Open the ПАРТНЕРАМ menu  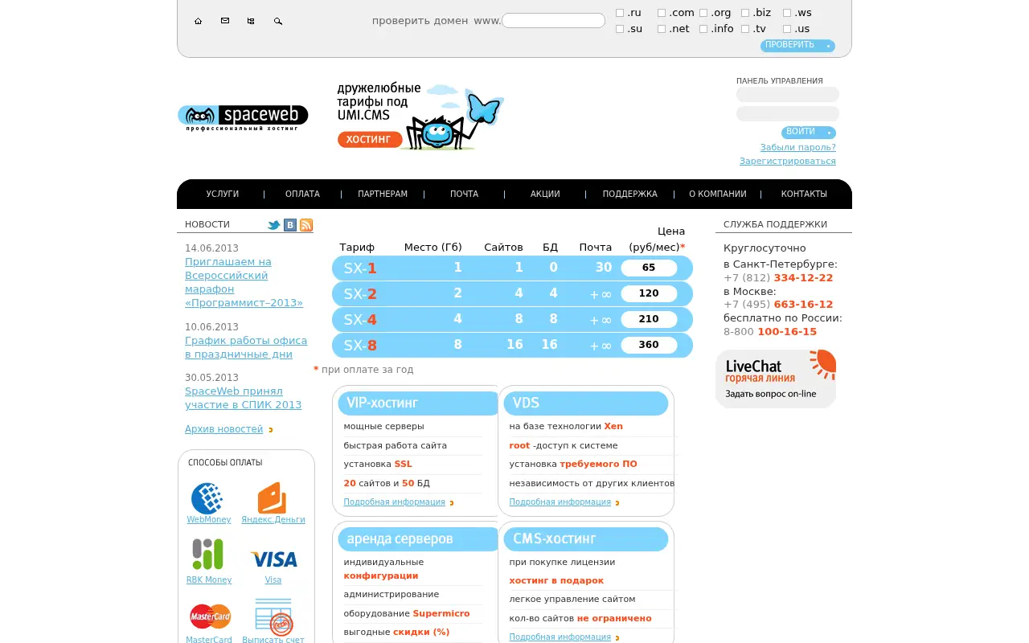(383, 195)
